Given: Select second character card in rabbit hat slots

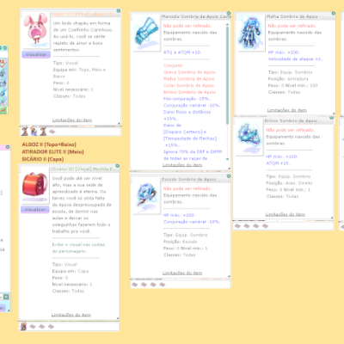Looking at the screenshot, I should [x=34, y=132].
